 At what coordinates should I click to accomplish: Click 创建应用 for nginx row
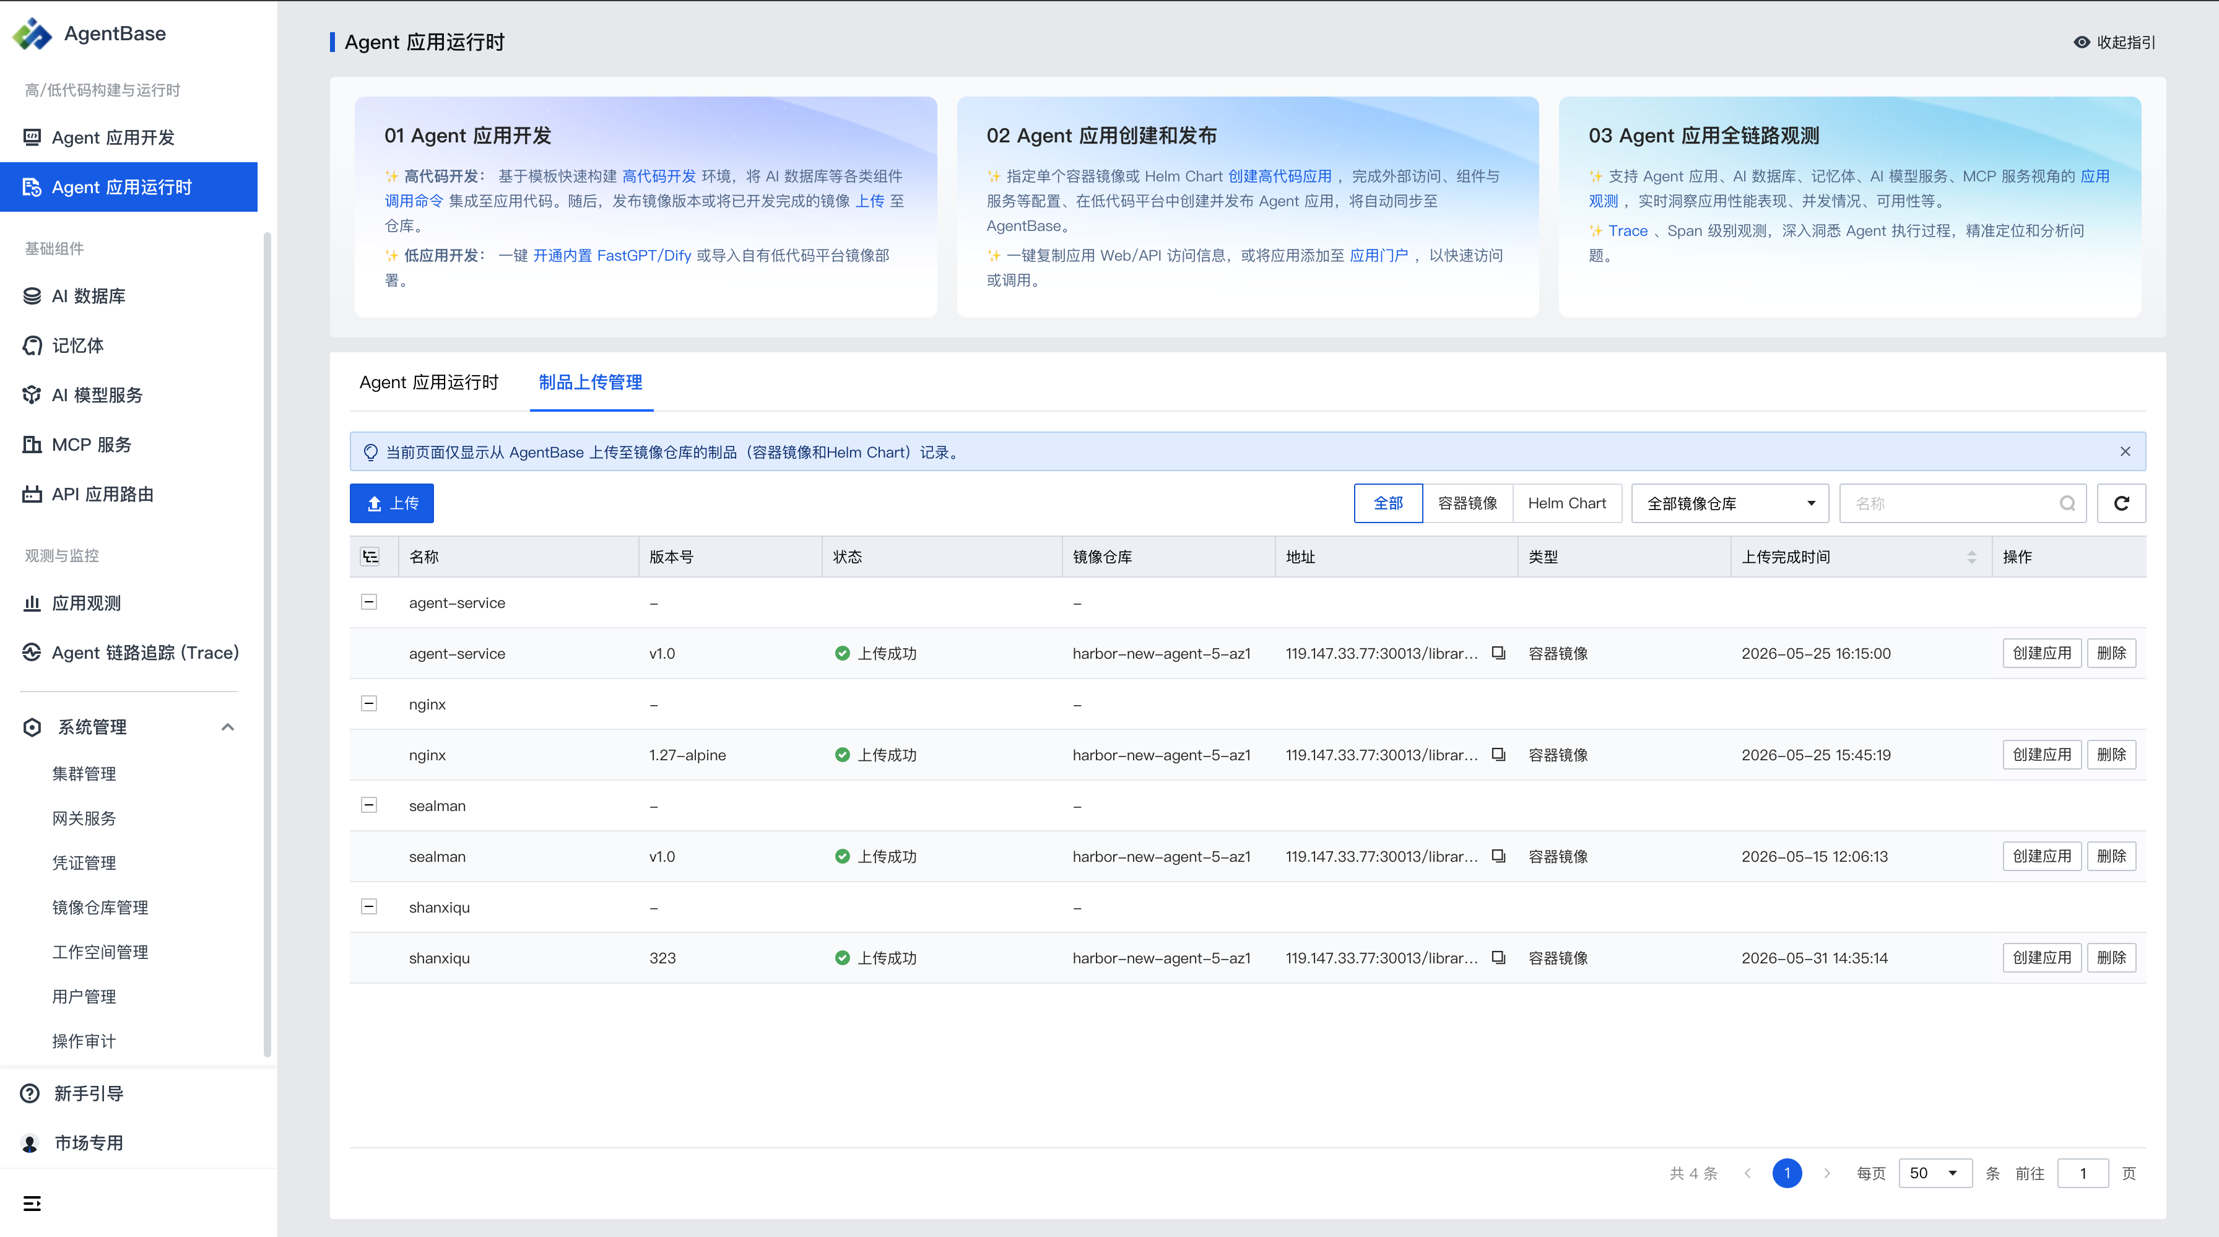(2041, 755)
